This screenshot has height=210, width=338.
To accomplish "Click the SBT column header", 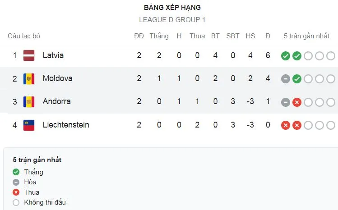I will tap(233, 36).
